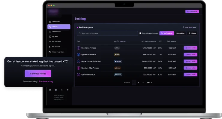The width and height of the screenshot is (222, 119).
Task: Focus the Search pools by name field
Action: coord(107,33)
